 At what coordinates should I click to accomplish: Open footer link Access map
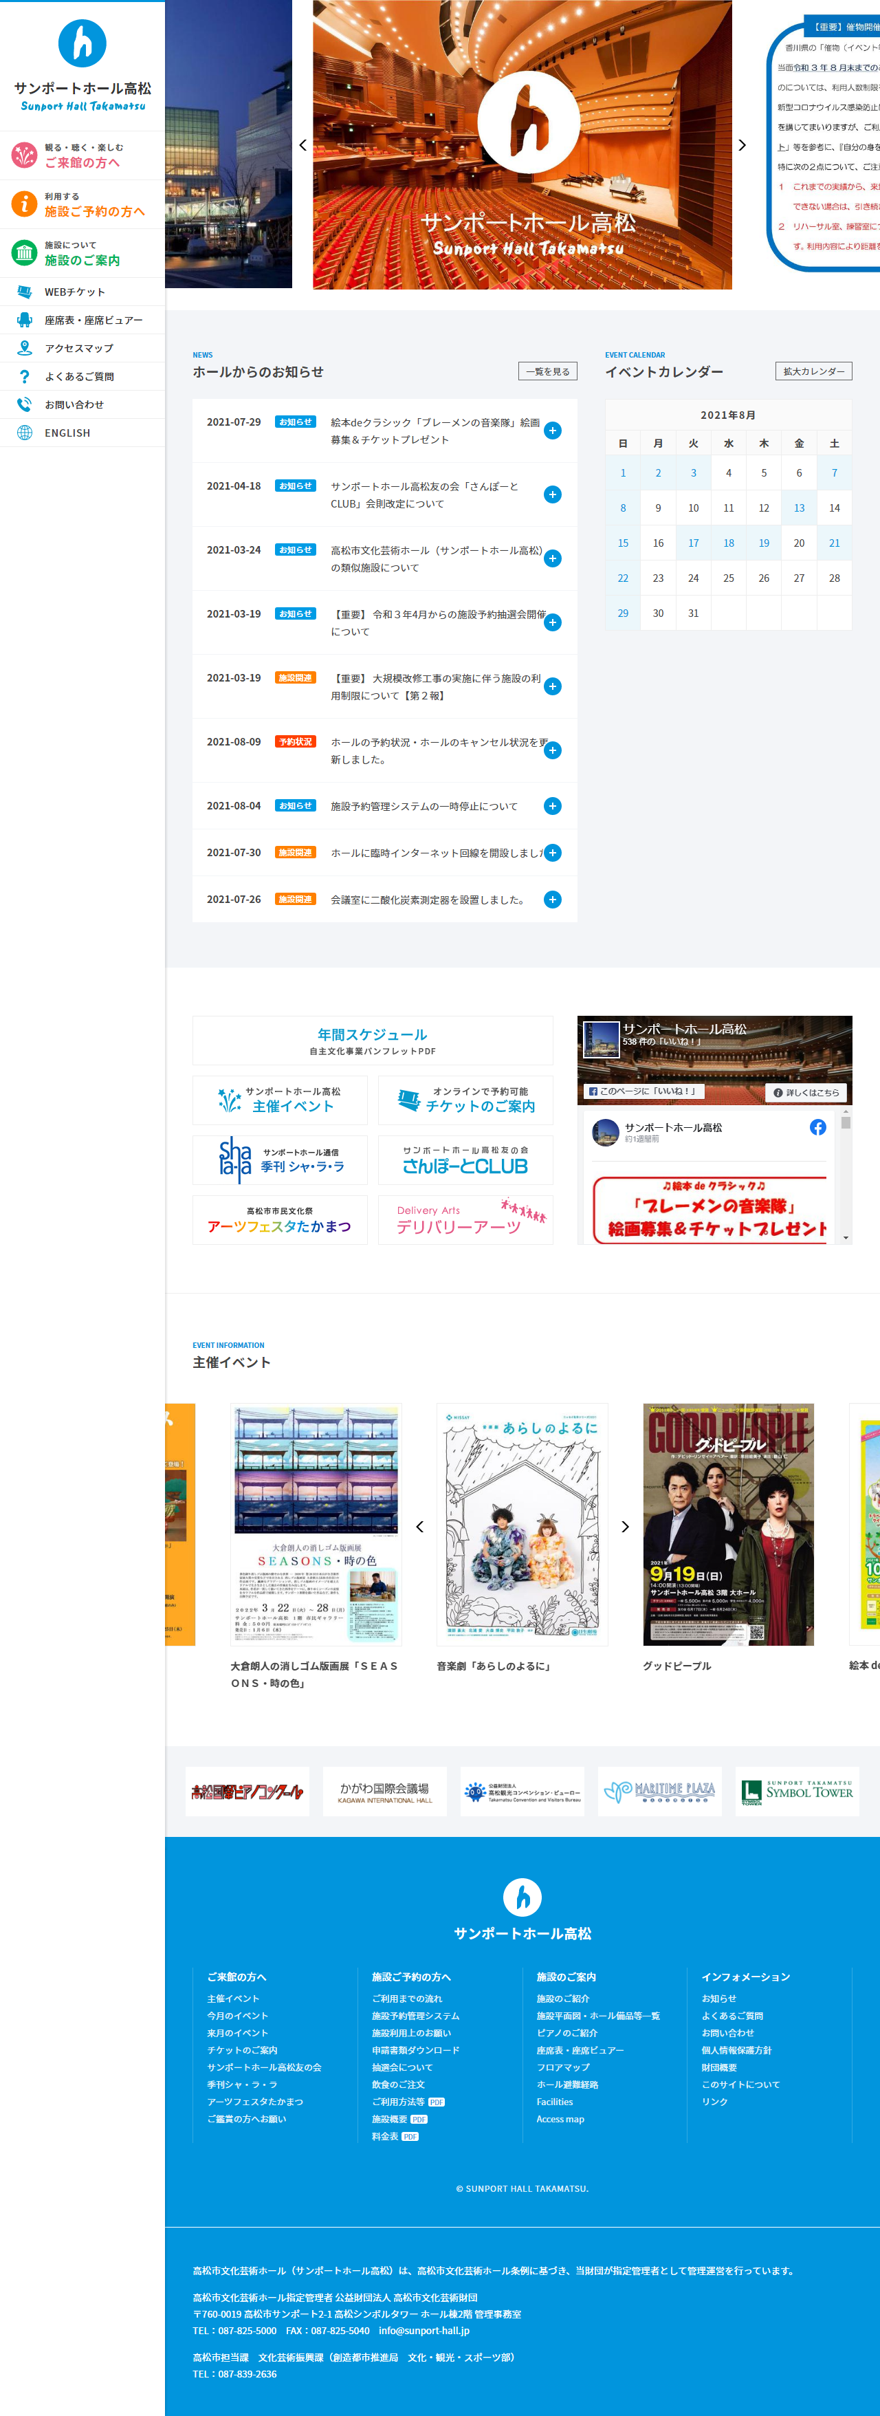560,2120
